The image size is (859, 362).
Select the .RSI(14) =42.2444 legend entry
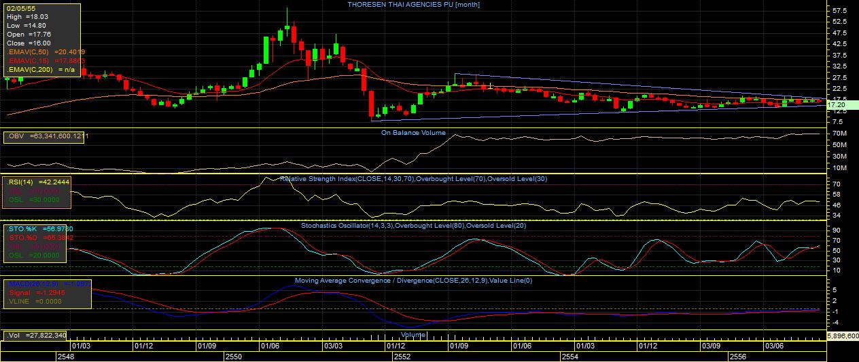(37, 182)
